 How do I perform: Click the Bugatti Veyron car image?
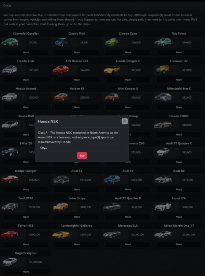10,262
